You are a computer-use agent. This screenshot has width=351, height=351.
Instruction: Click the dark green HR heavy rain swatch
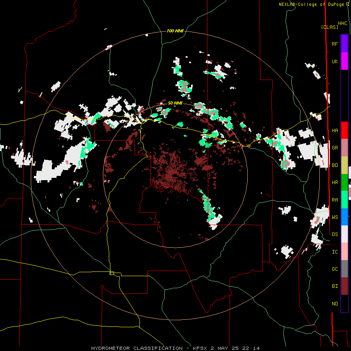(344, 182)
